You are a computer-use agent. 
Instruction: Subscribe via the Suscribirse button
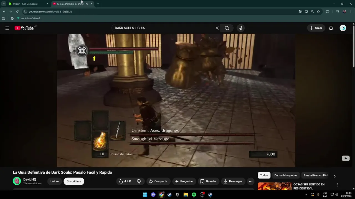pyautogui.click(x=74, y=181)
